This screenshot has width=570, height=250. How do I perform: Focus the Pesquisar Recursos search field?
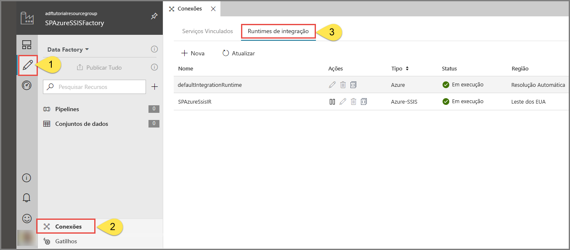coord(94,87)
